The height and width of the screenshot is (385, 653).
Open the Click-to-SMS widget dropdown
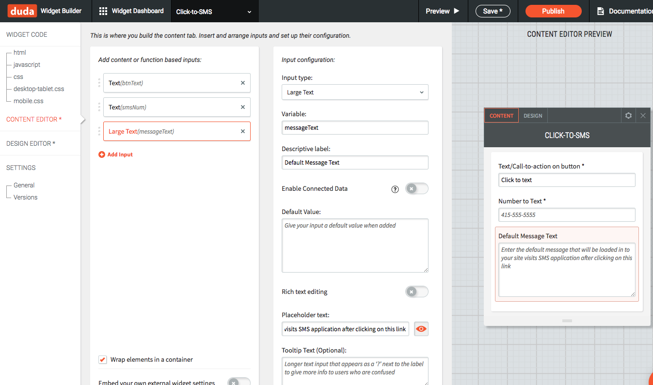215,11
